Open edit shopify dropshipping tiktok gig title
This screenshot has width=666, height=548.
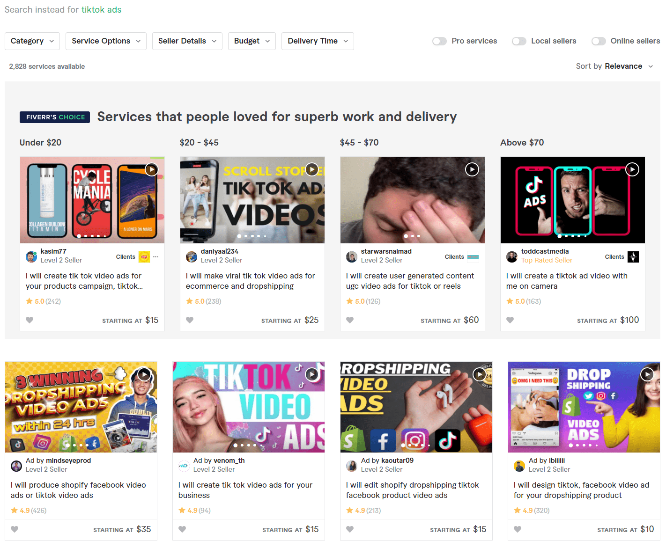[413, 490]
